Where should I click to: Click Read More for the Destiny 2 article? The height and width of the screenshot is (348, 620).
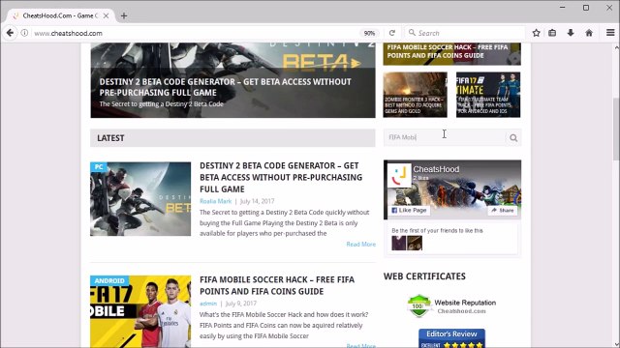coord(361,245)
